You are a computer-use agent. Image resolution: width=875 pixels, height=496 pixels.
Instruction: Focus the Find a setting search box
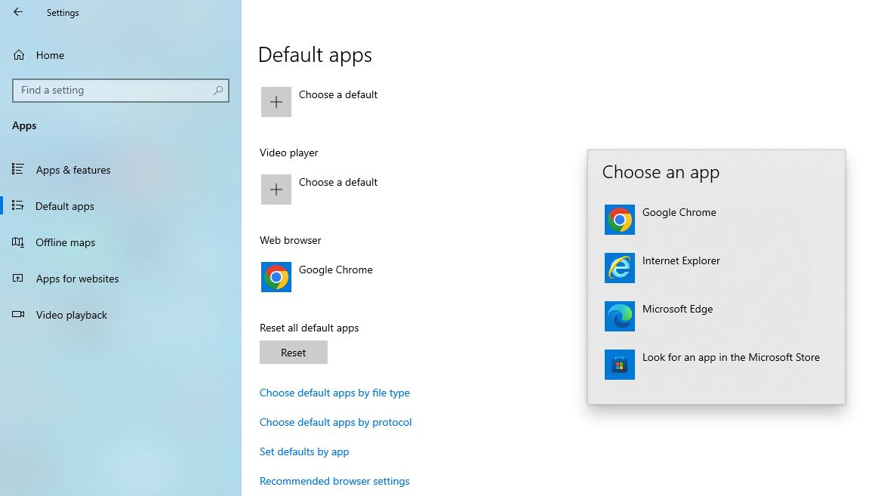point(113,91)
